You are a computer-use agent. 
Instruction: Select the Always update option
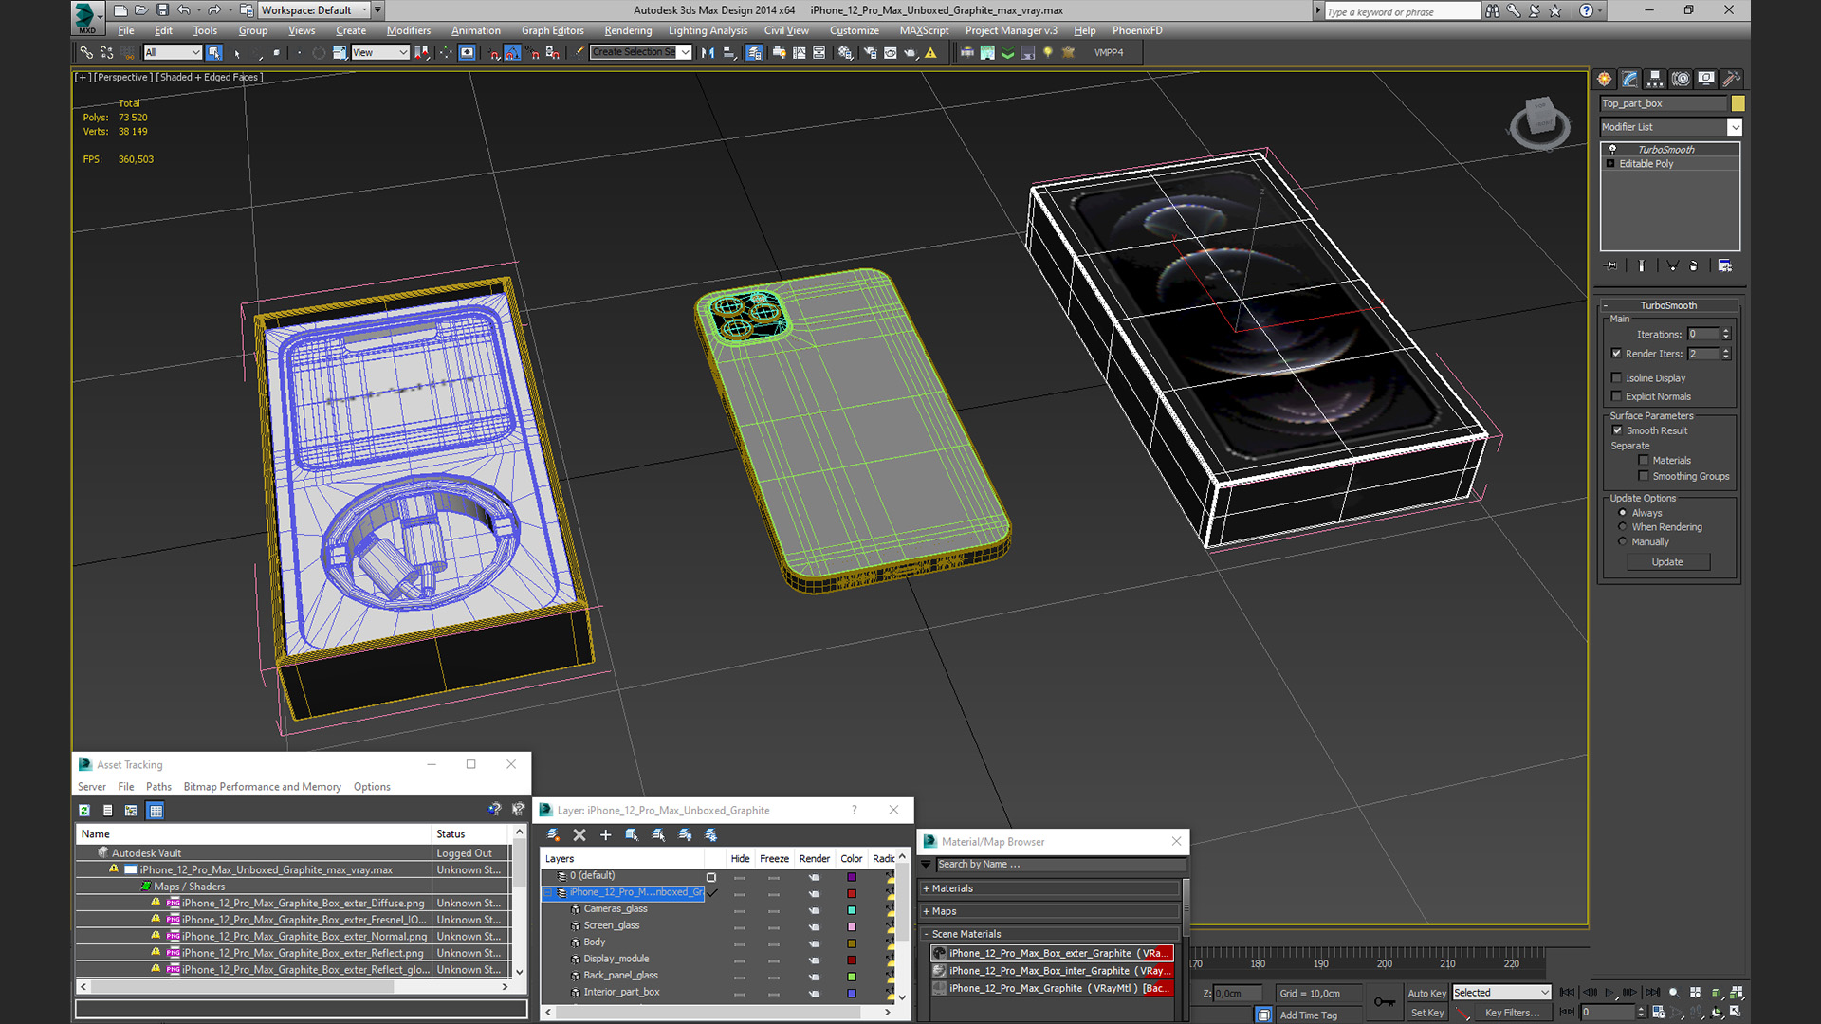pos(1623,513)
